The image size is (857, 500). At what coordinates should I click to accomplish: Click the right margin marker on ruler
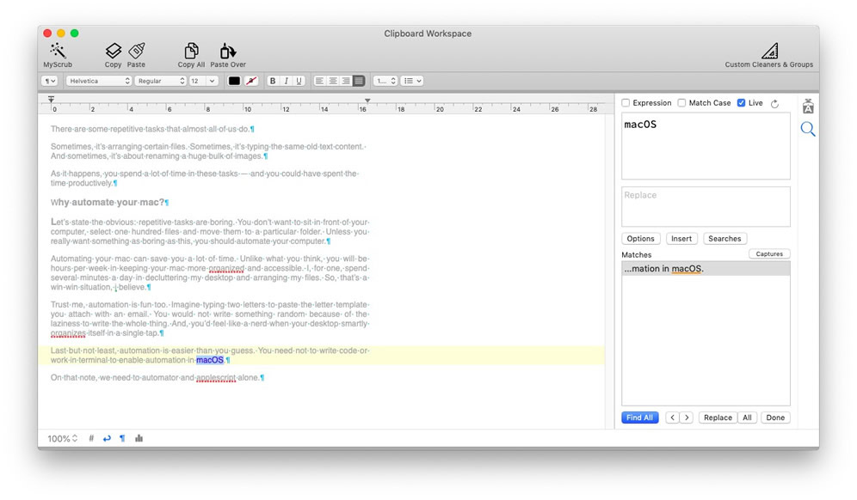367,101
